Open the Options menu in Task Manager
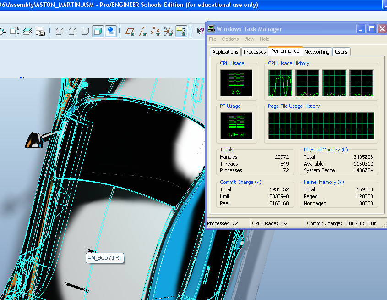 click(x=230, y=39)
